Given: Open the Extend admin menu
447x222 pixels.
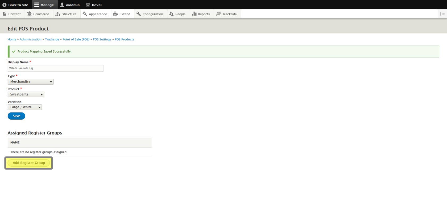Looking at the screenshot, I should click(122, 14).
